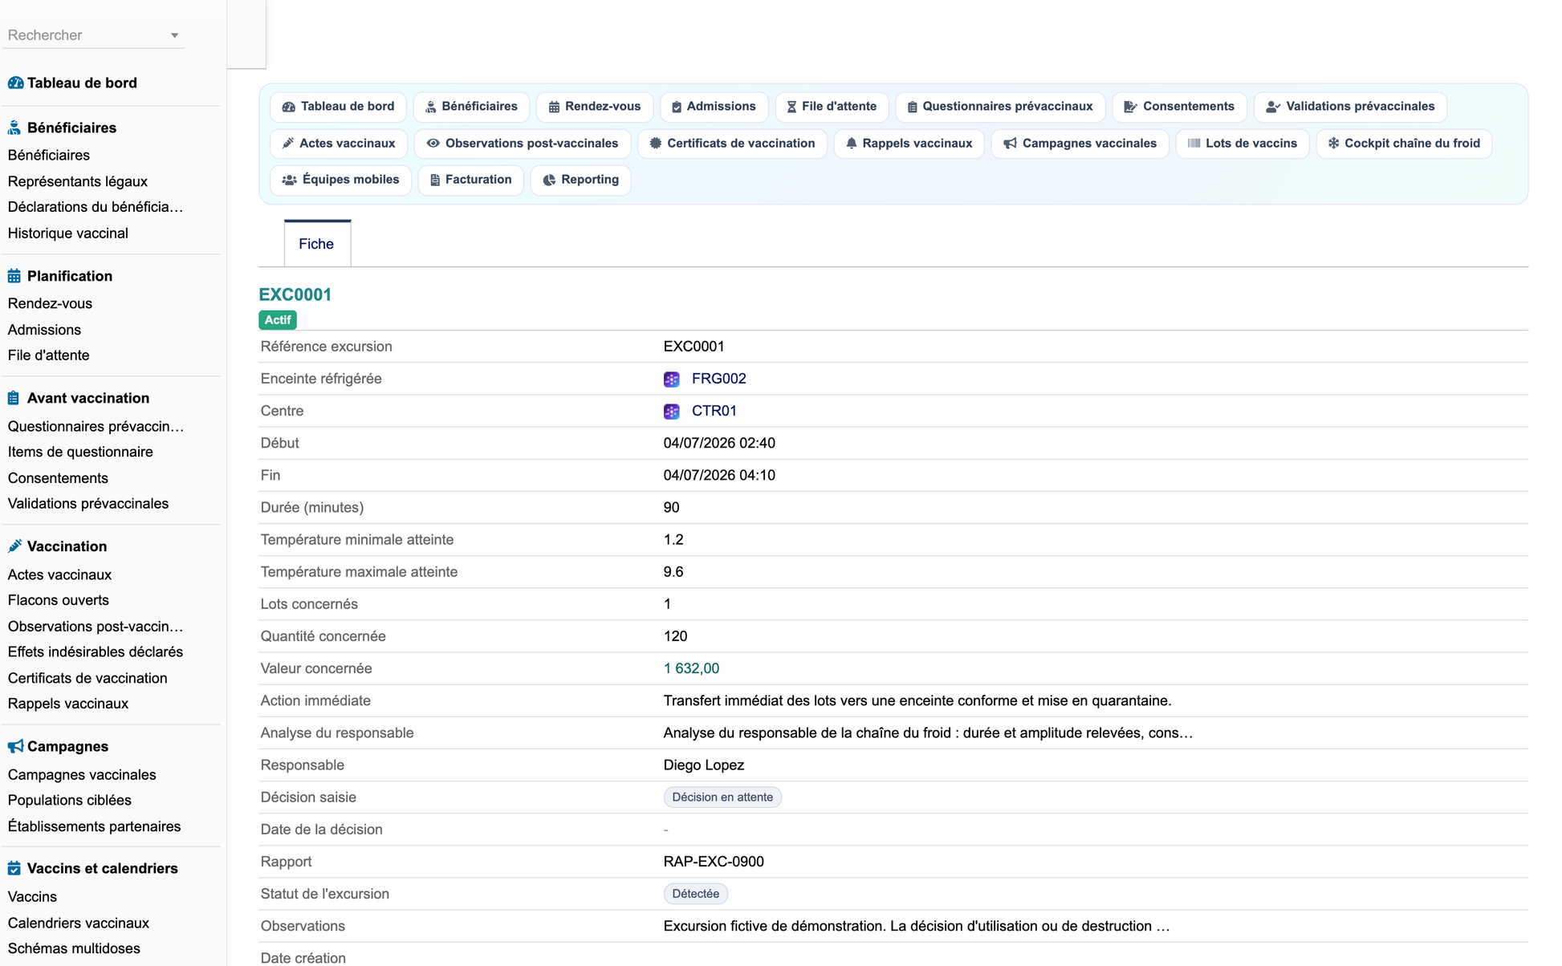
Task: Open Actes vaccinaux in sidebar
Action: click(x=59, y=574)
